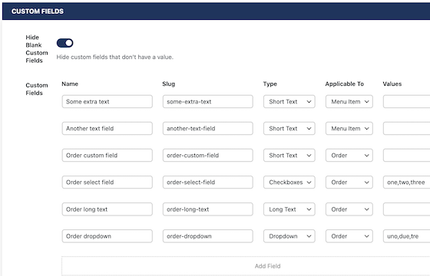430x276 pixels.
Task: Click the 'Another text field' name input
Action: tap(107, 129)
